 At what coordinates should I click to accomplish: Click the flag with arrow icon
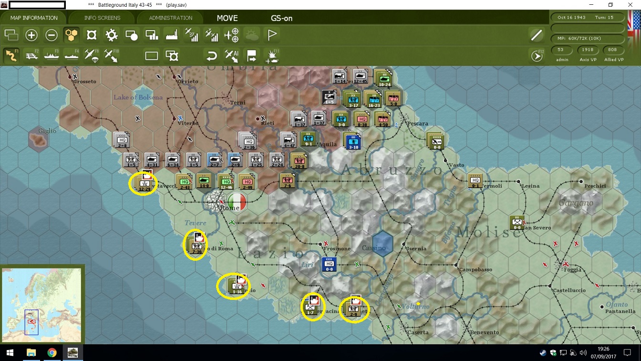[x=252, y=56]
